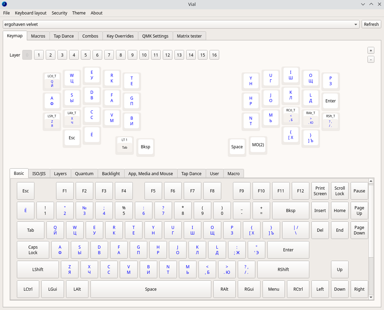Activate layer 8 button
Image resolution: width=384 pixels, height=310 pixels.
pyautogui.click(x=121, y=55)
